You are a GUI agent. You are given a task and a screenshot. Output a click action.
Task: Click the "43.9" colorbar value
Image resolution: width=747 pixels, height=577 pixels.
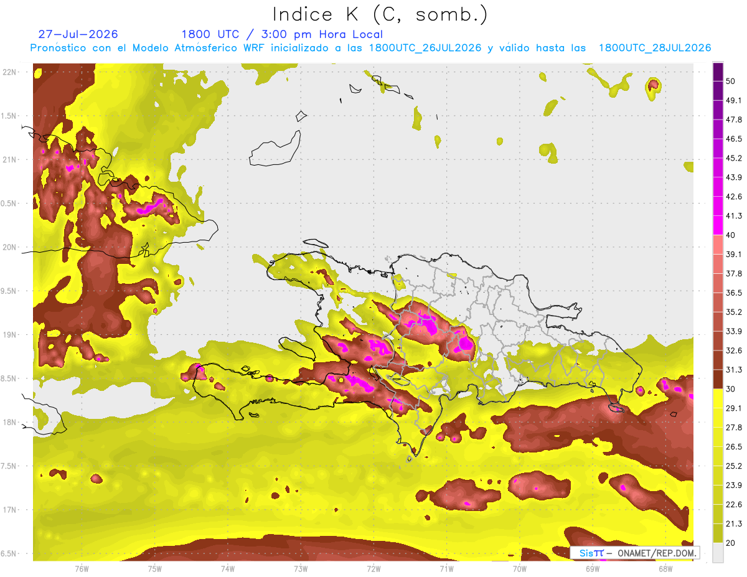click(x=734, y=177)
